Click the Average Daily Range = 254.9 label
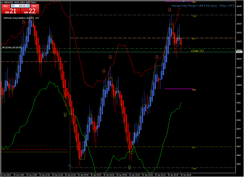244x177 pixels. 194,6
